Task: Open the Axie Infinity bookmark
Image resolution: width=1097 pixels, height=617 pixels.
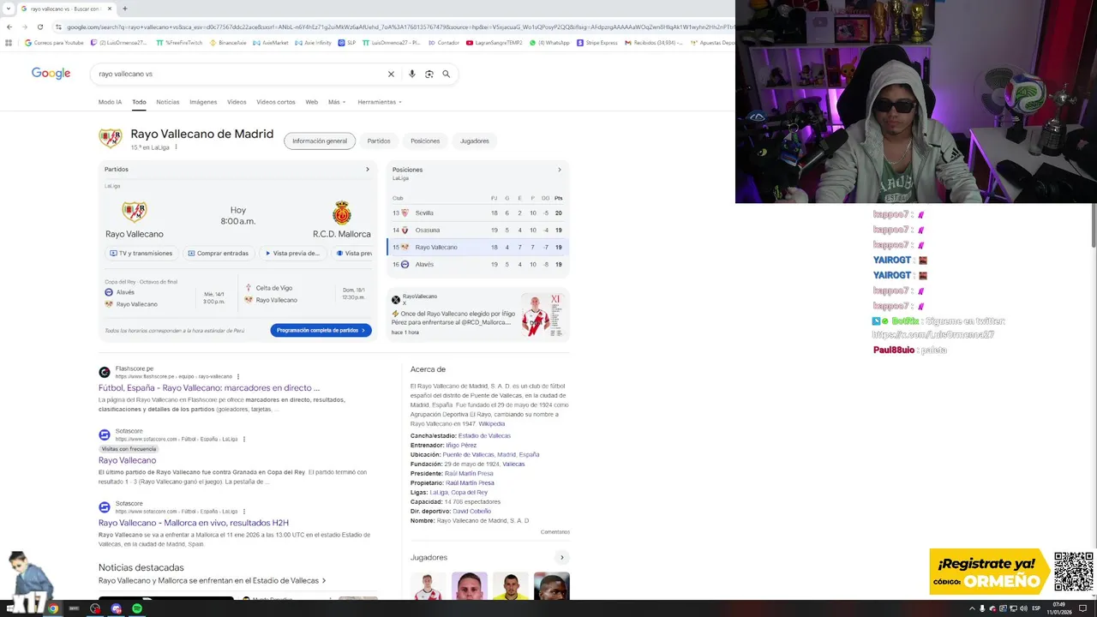Action: point(313,42)
